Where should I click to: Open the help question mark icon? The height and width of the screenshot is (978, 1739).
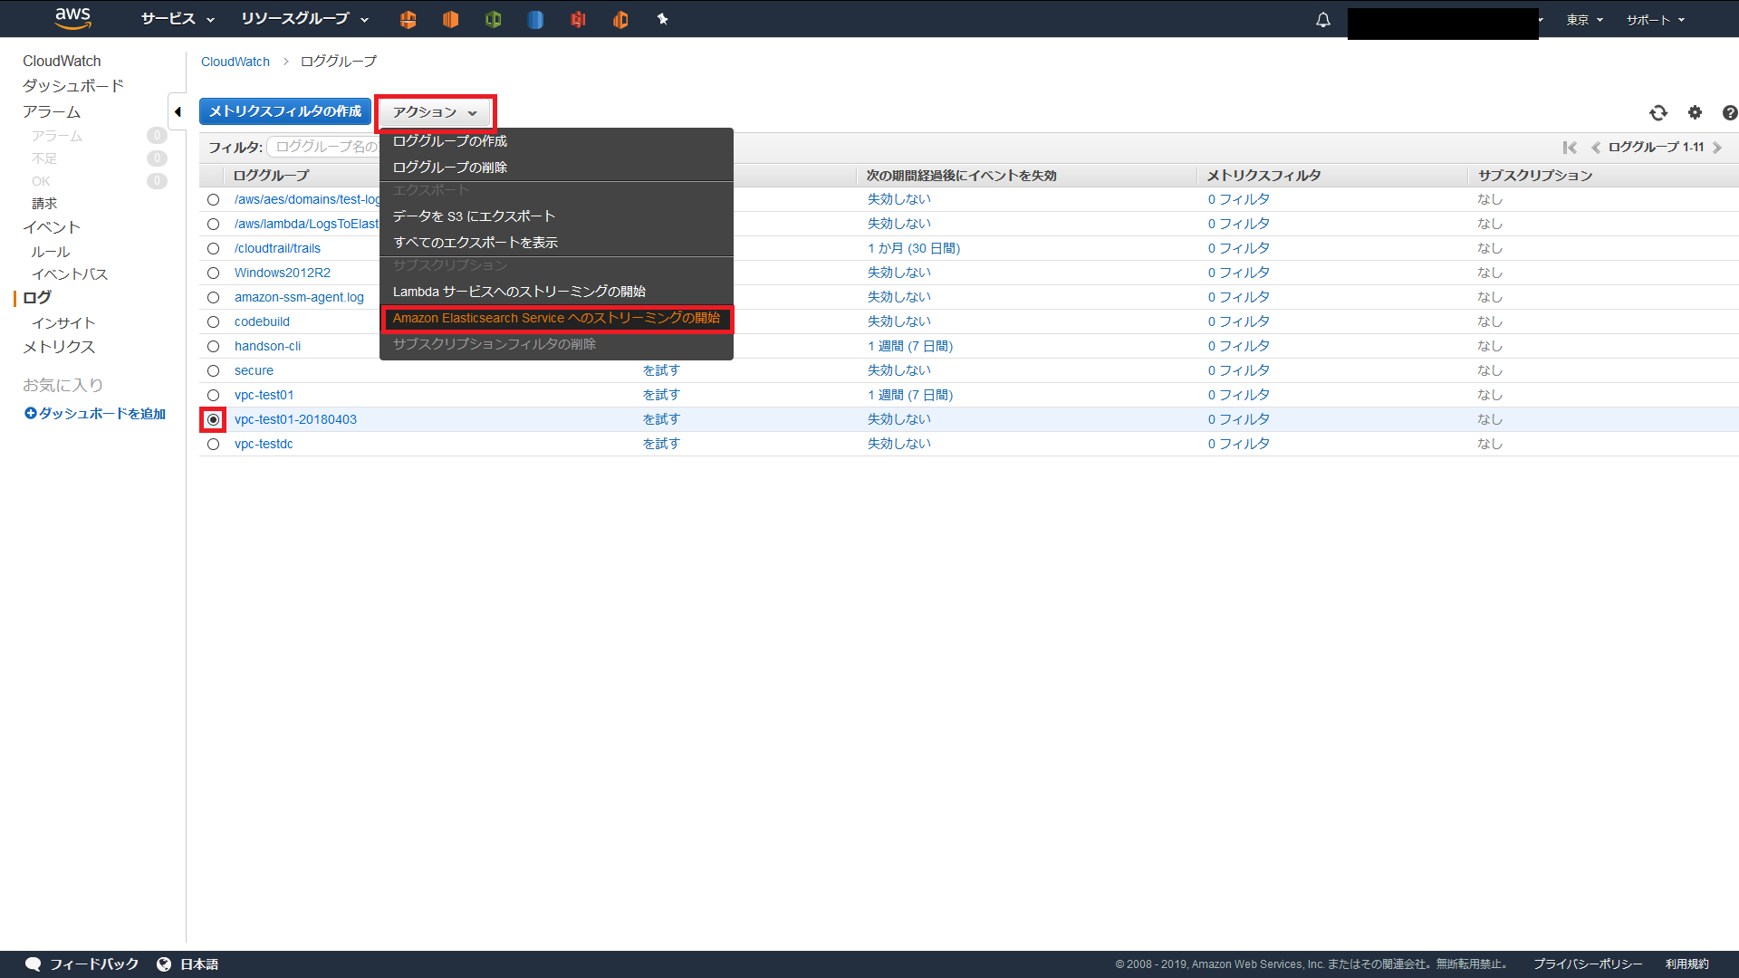(1731, 112)
